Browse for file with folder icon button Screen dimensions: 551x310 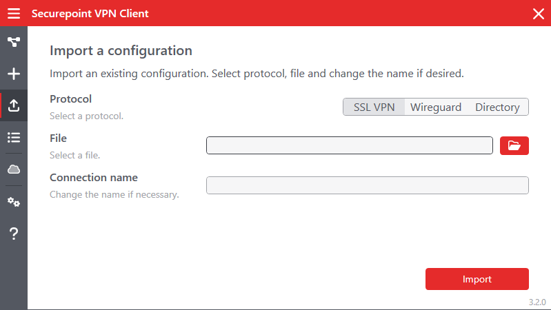[514, 145]
